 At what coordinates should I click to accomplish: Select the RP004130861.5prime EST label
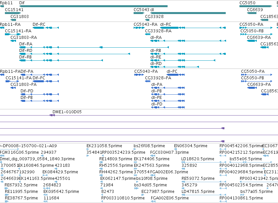pyautogui.click(x=241, y=198)
